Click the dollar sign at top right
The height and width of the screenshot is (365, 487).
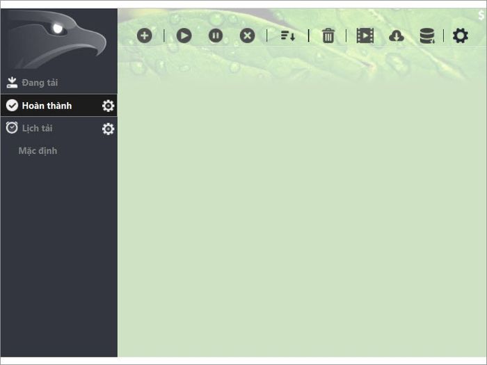pos(481,15)
